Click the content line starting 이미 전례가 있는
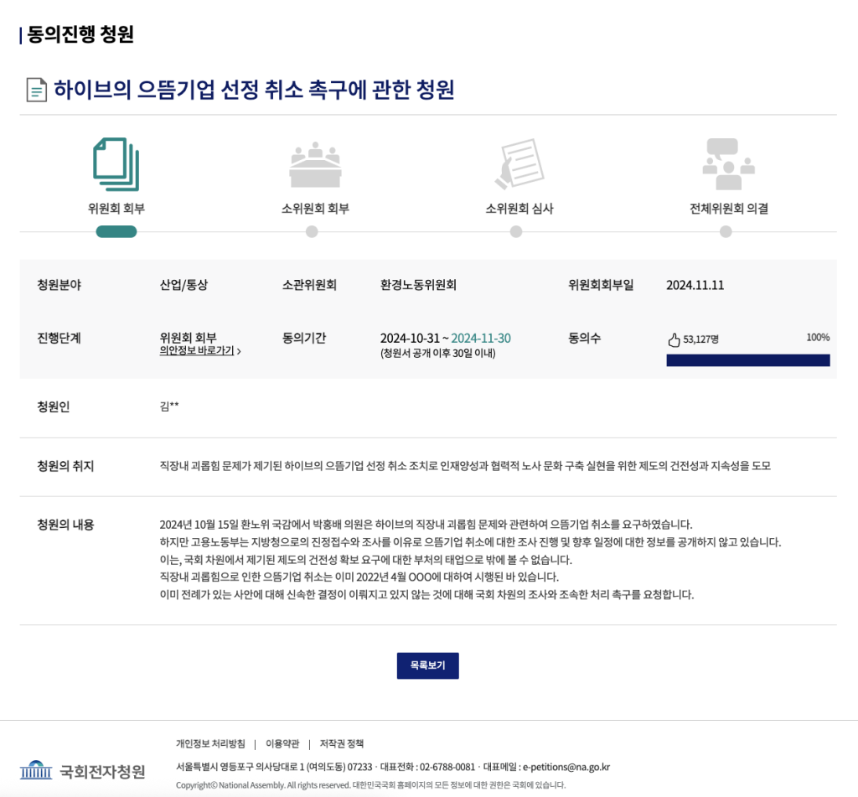The width and height of the screenshot is (858, 797). [x=426, y=594]
